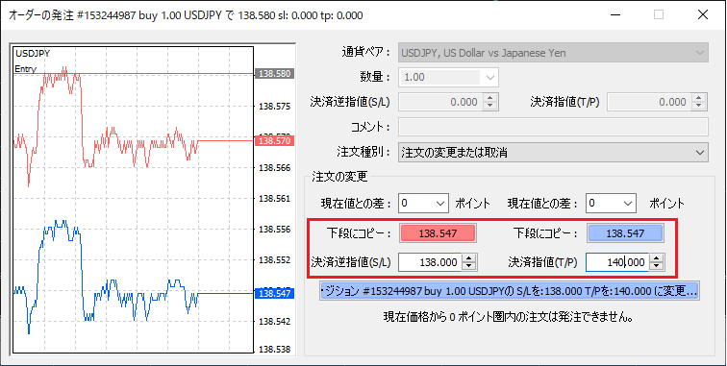Click the gray 138.580 entry price label
This screenshot has height=366, width=727.
[274, 74]
